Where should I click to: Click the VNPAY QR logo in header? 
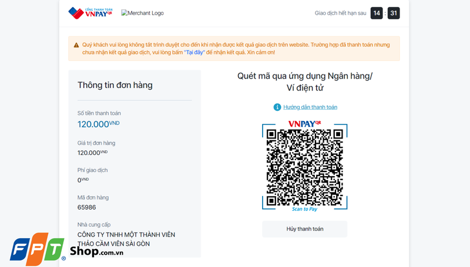(x=90, y=13)
